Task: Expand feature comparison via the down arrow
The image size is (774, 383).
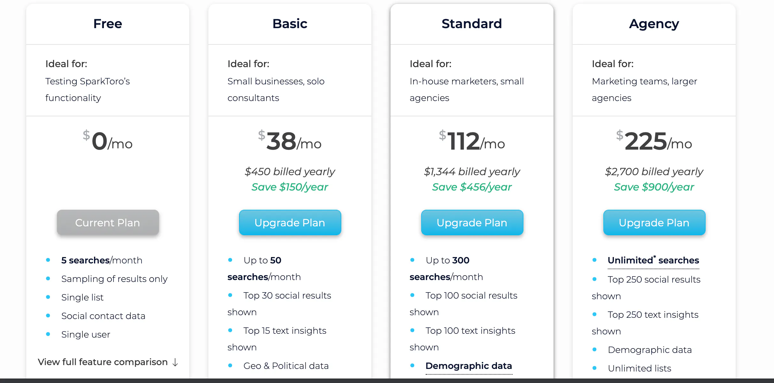Action: [x=175, y=362]
